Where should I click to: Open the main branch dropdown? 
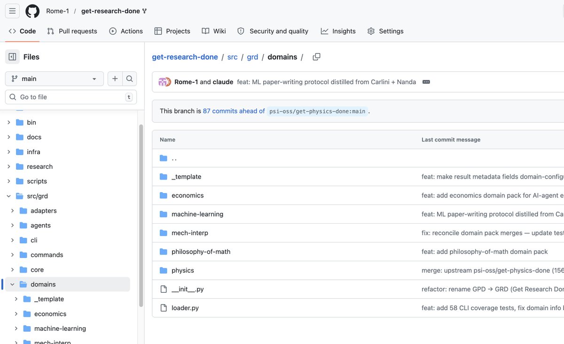click(55, 78)
